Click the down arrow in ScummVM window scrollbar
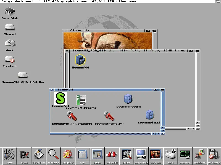Screen dimensions: 221x165 tap(163, 131)
